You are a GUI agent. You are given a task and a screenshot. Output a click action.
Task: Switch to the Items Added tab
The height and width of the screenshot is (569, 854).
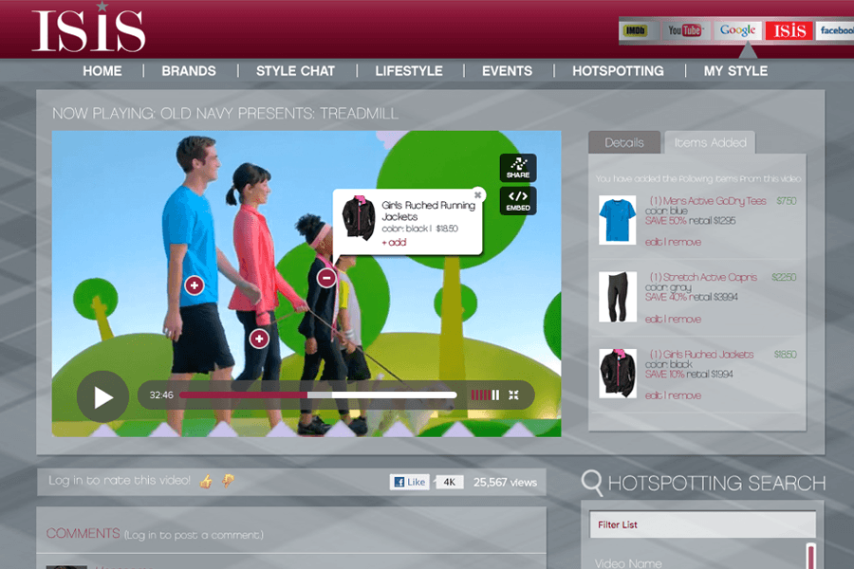(x=710, y=142)
